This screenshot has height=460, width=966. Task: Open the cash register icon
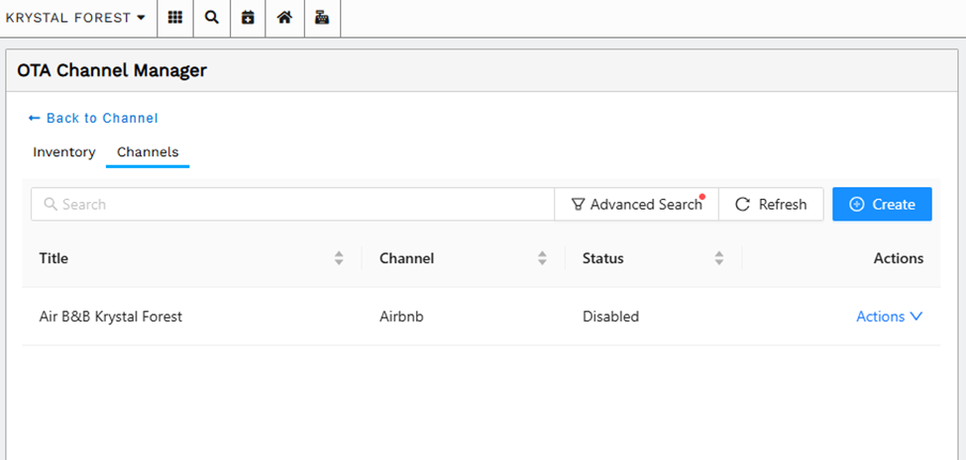(x=322, y=18)
